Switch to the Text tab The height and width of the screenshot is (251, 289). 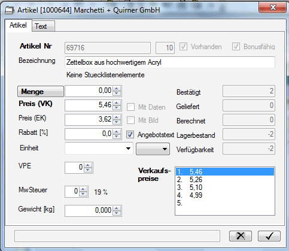[43, 26]
